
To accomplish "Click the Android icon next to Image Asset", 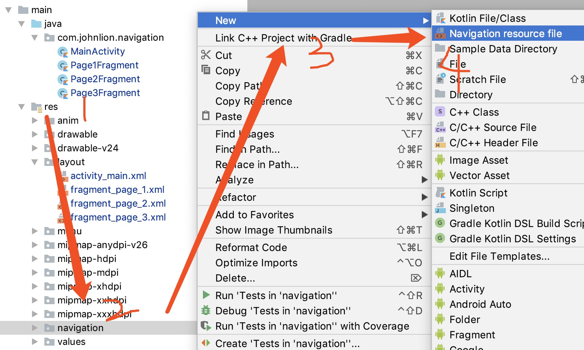I will pyautogui.click(x=440, y=160).
